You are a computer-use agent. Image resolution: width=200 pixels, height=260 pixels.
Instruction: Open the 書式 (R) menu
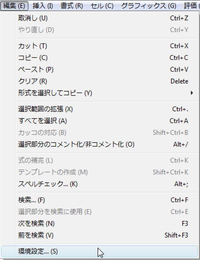click(x=72, y=6)
